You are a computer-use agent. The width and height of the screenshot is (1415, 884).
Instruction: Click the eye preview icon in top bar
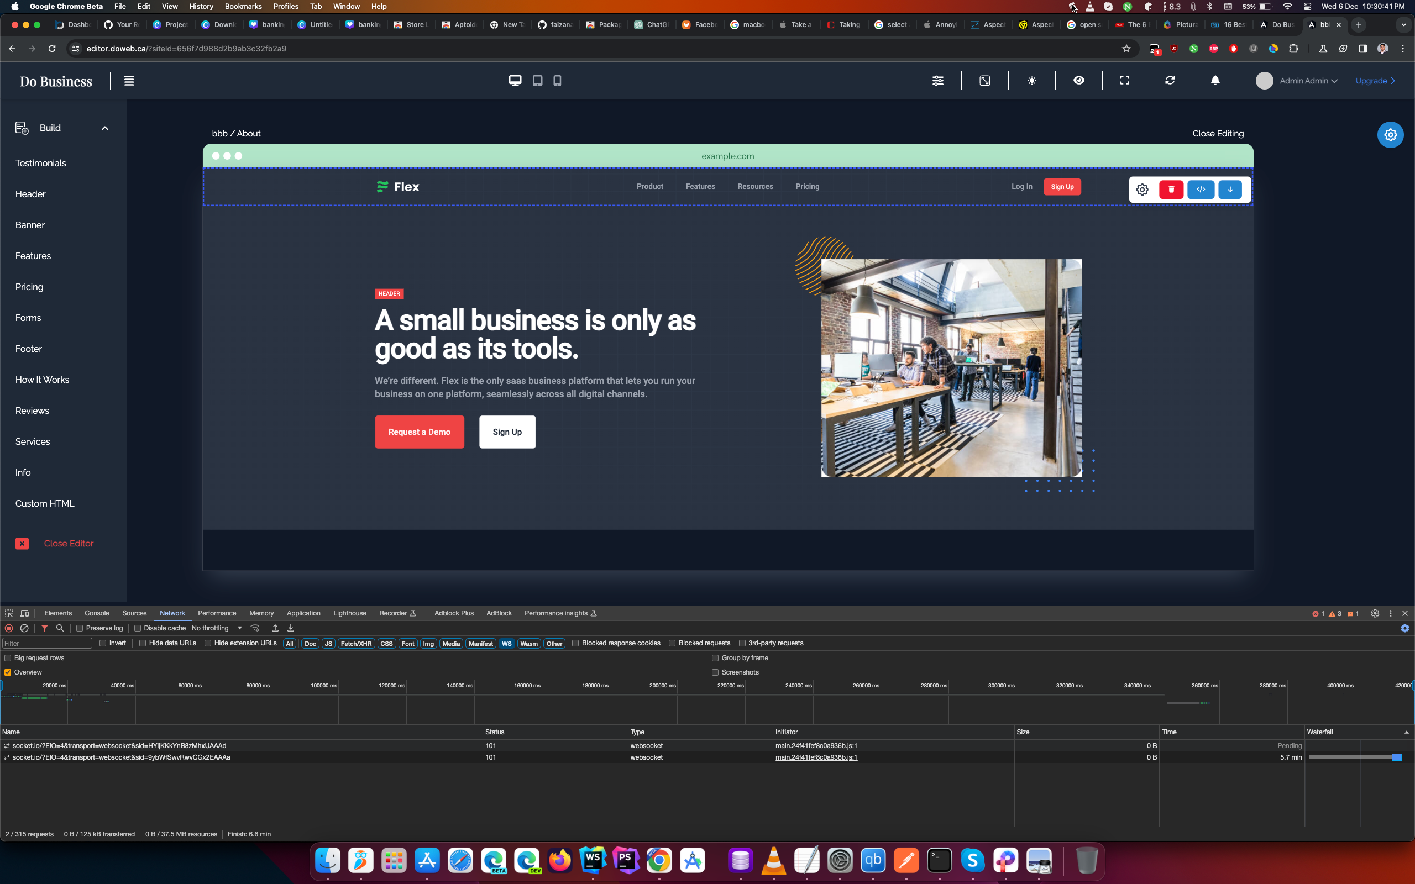point(1079,81)
